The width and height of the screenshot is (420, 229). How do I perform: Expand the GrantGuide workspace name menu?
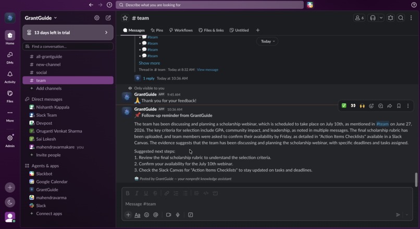pos(41,18)
